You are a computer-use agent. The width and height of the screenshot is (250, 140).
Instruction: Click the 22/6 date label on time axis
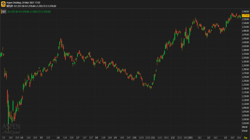[x=71, y=138]
